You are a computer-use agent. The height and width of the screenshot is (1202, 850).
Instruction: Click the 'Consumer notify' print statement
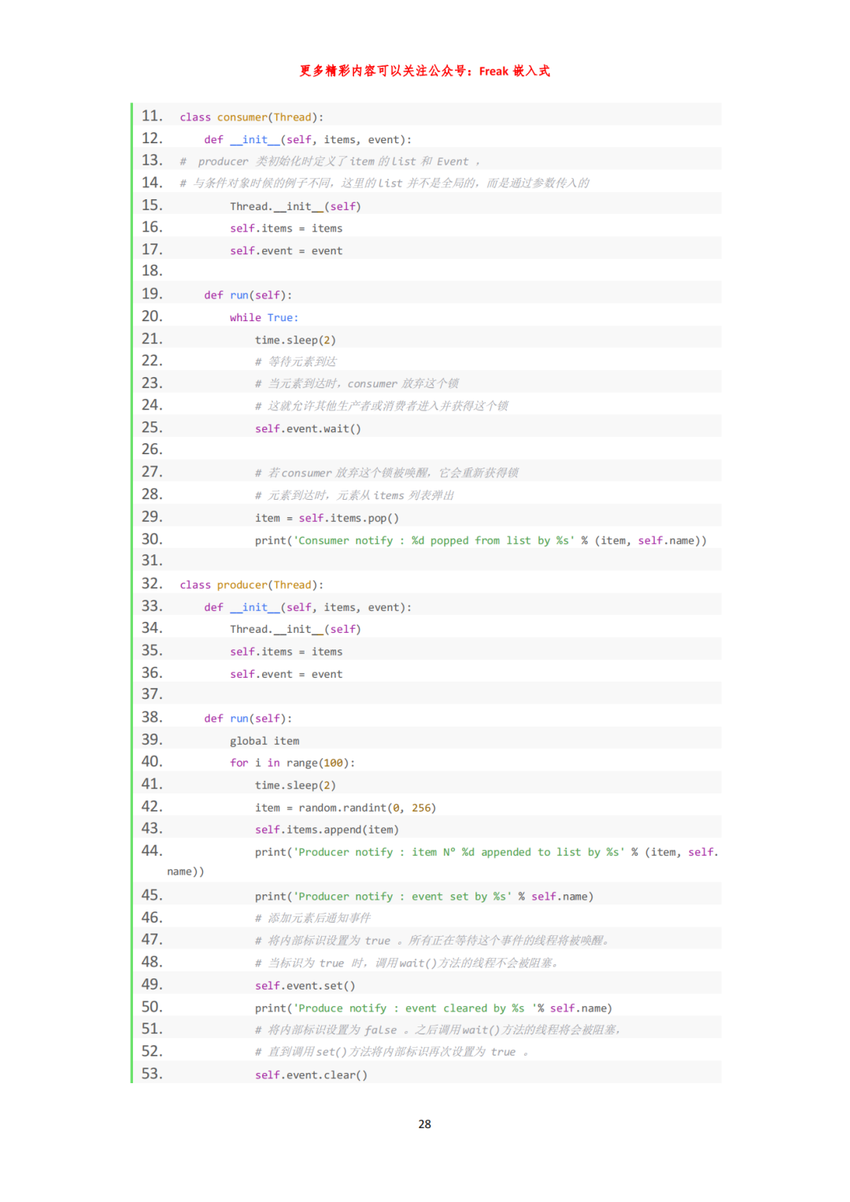(480, 541)
